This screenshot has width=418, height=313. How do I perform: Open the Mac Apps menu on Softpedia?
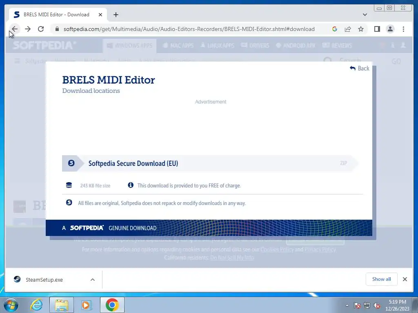click(178, 46)
